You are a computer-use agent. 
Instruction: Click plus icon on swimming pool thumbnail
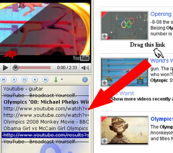point(105,83)
